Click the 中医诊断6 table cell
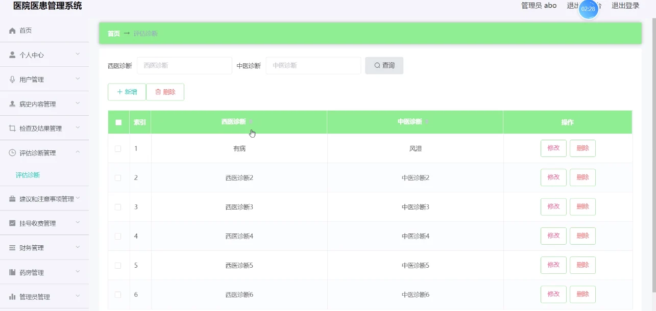Screen dimensions: 656x311 tap(415, 295)
